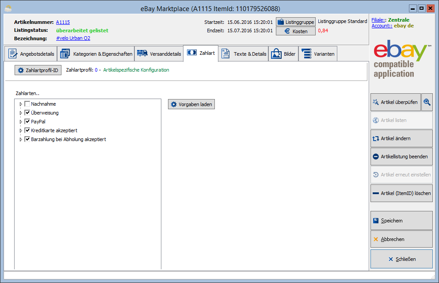Click the minus icon on Artikel (ItemID) löschen

coord(376,193)
